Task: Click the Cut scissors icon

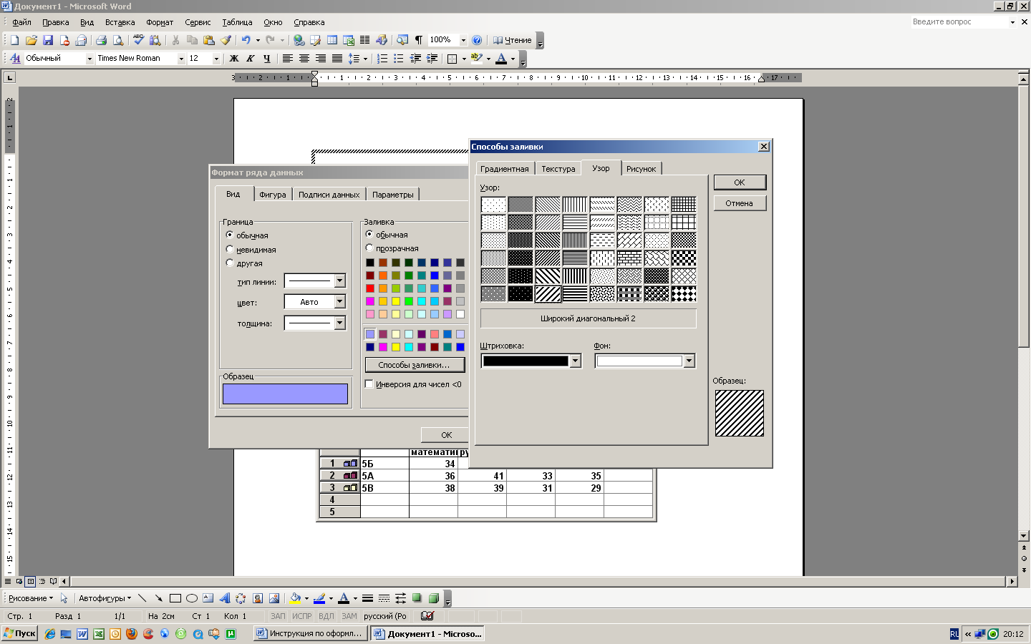Action: [x=175, y=40]
